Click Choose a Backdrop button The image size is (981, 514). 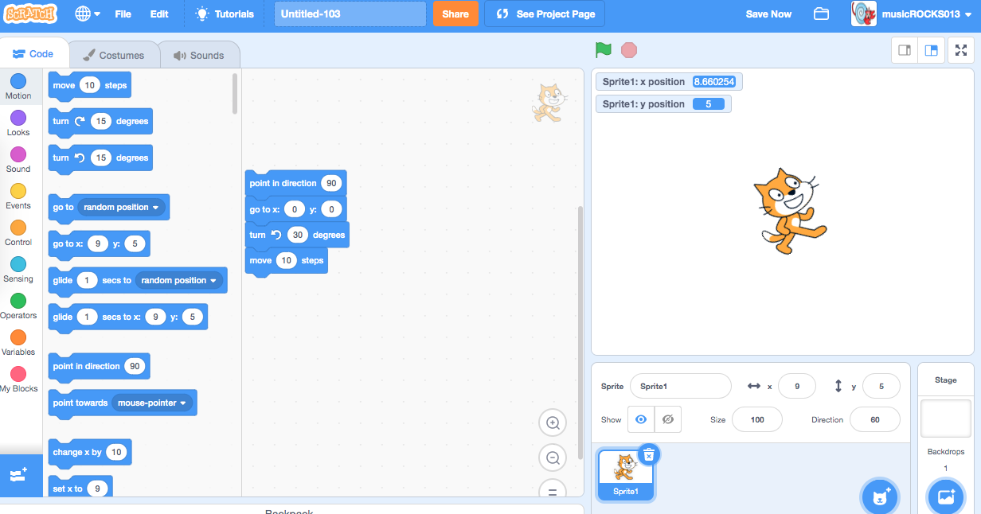(946, 497)
